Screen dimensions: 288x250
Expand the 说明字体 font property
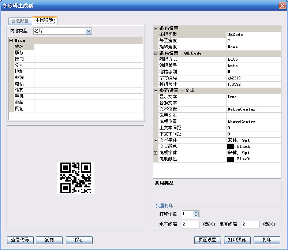[156, 153]
